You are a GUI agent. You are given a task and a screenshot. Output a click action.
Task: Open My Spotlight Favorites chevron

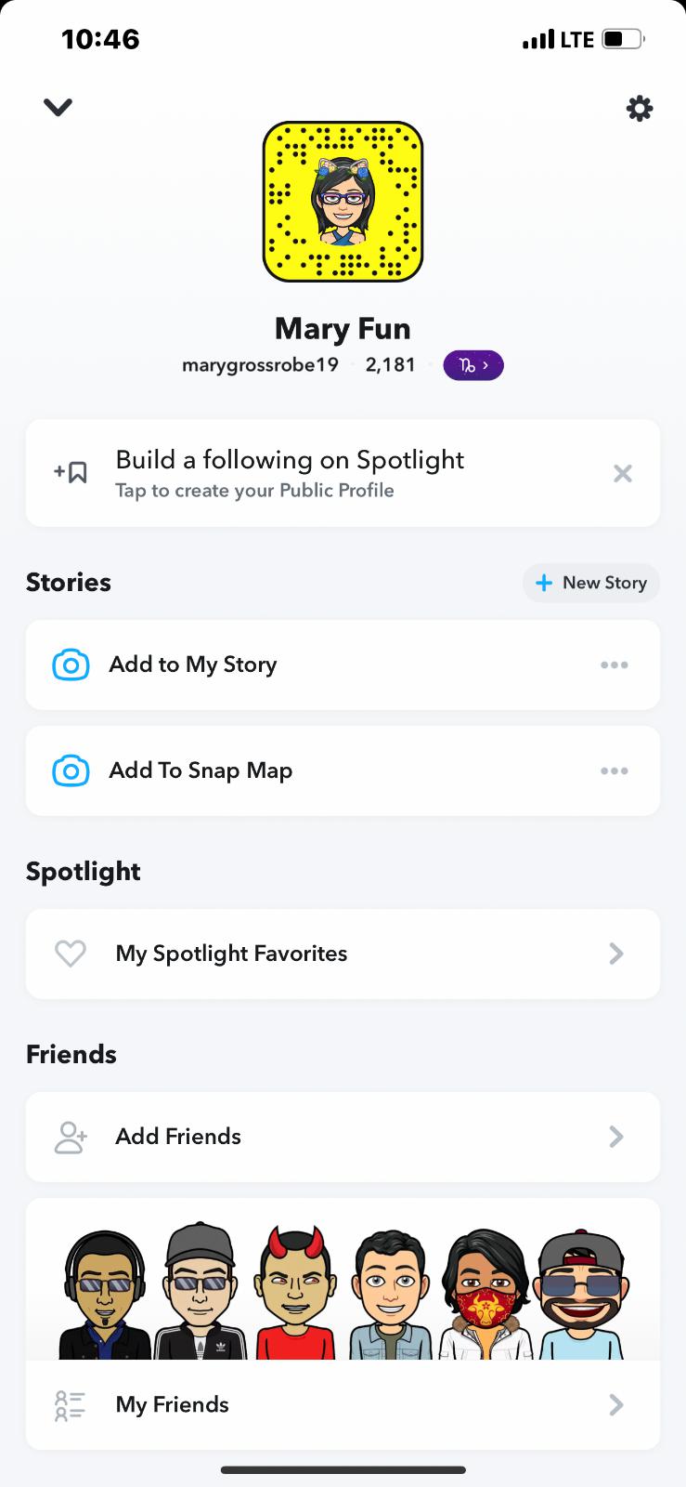615,954
